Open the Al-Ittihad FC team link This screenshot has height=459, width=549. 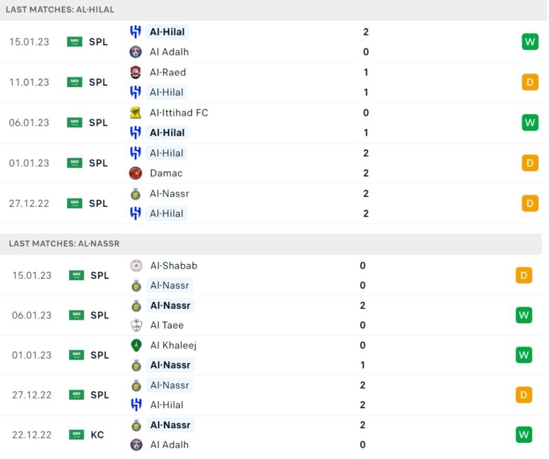179,113
